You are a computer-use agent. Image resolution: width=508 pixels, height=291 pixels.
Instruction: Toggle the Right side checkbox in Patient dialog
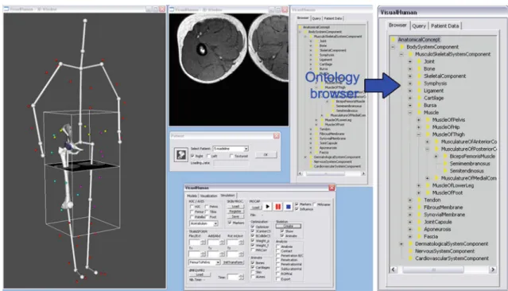tap(192, 156)
